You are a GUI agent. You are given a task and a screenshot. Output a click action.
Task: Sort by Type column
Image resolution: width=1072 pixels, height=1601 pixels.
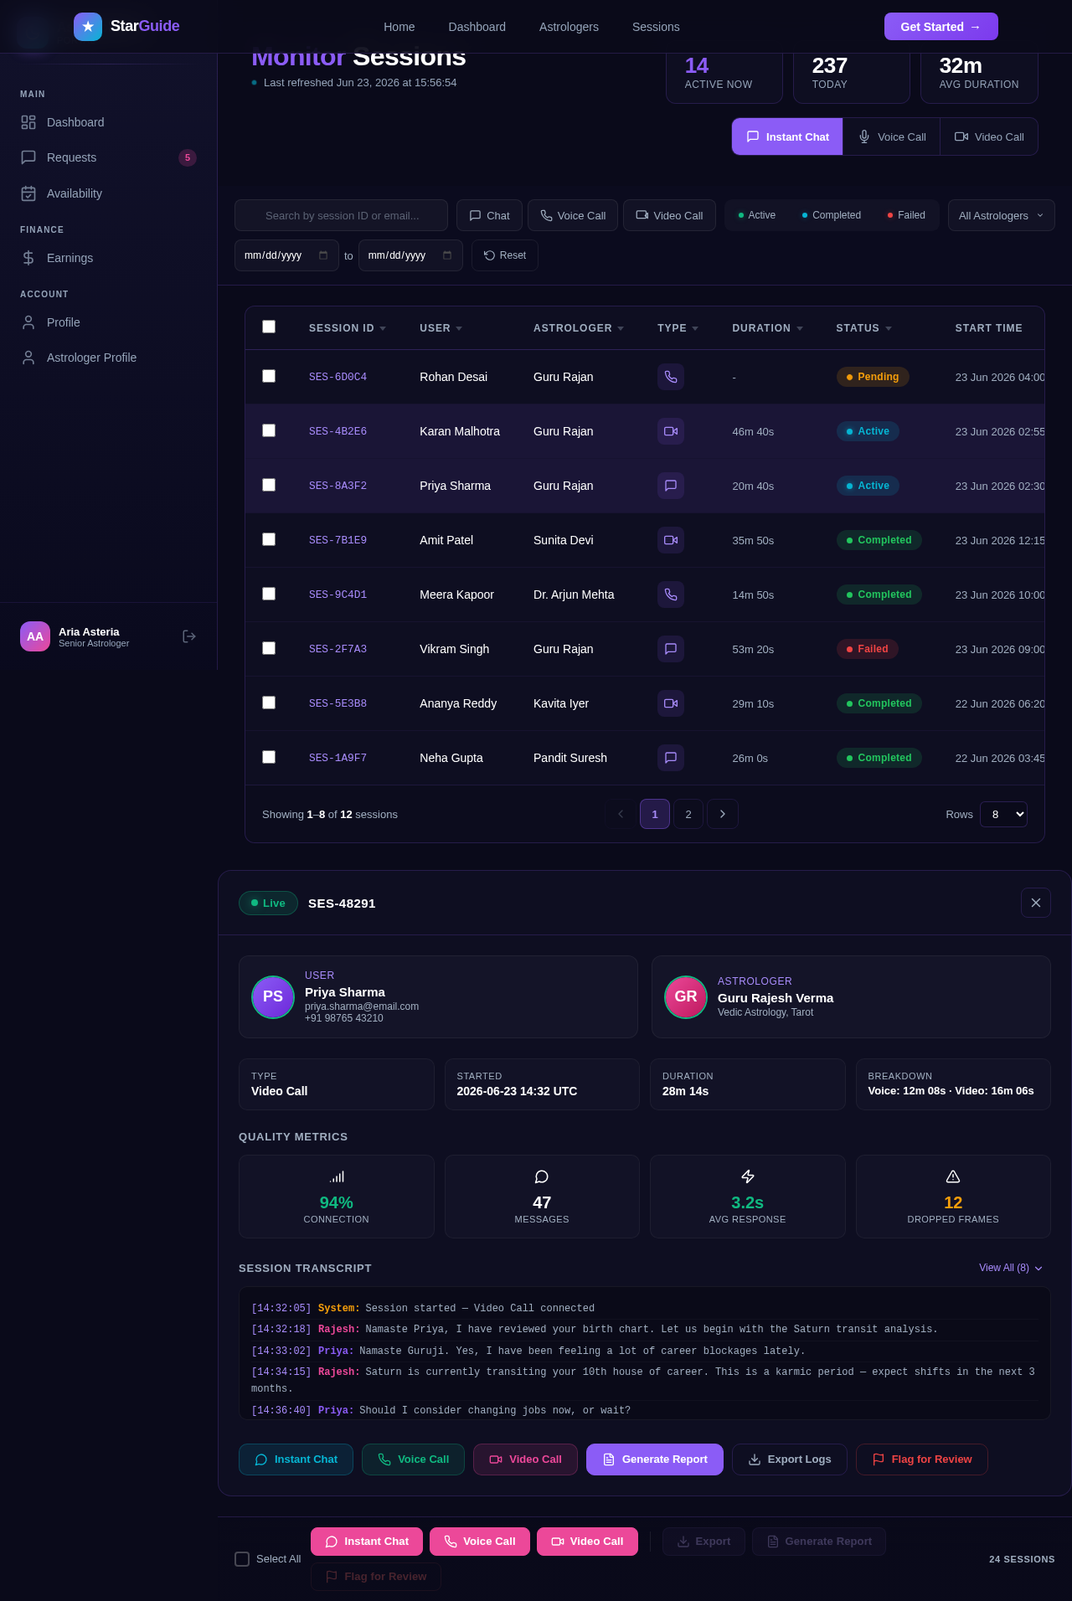coord(678,328)
